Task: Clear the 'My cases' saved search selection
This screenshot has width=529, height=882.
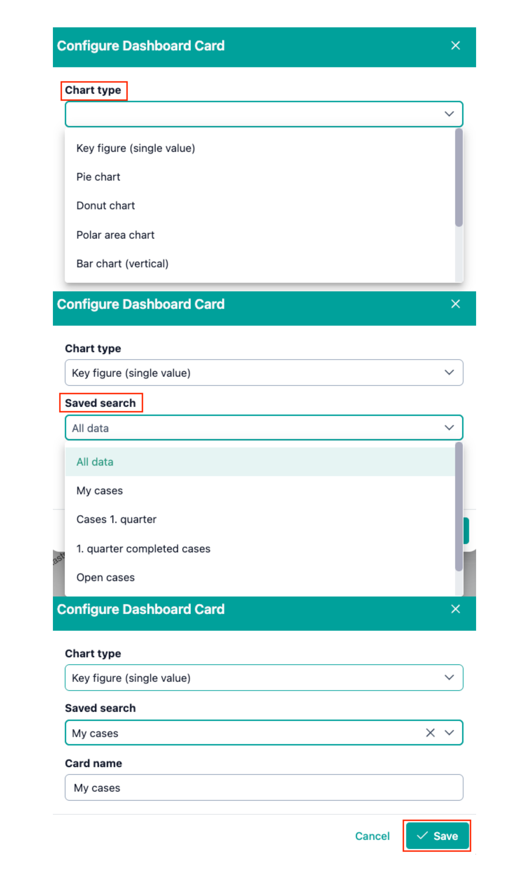Action: [x=430, y=733]
